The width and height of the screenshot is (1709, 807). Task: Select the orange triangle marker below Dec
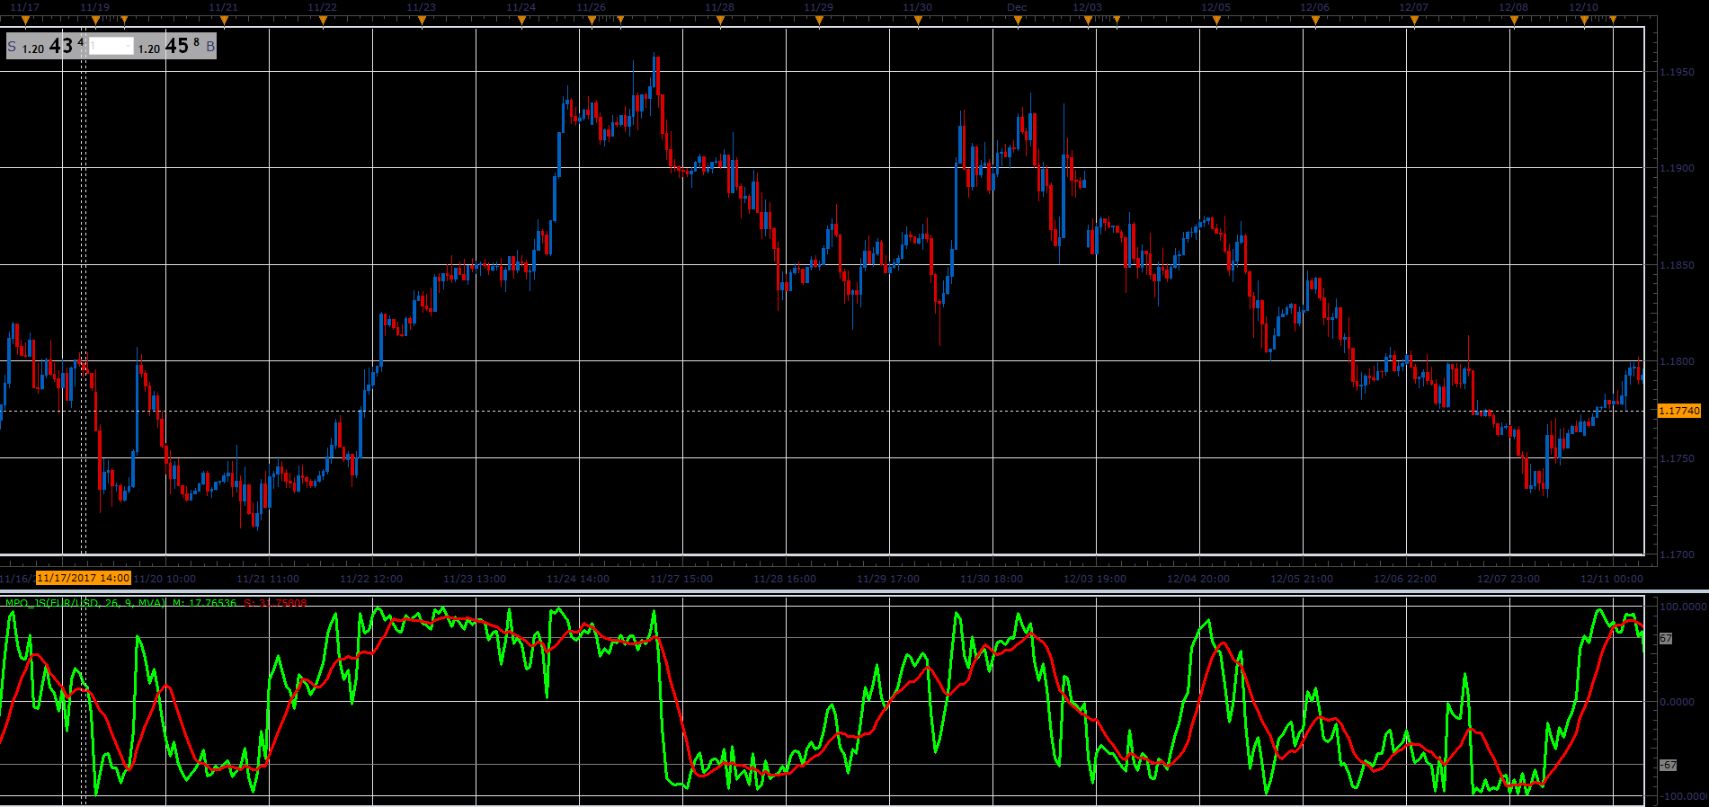[x=1018, y=20]
